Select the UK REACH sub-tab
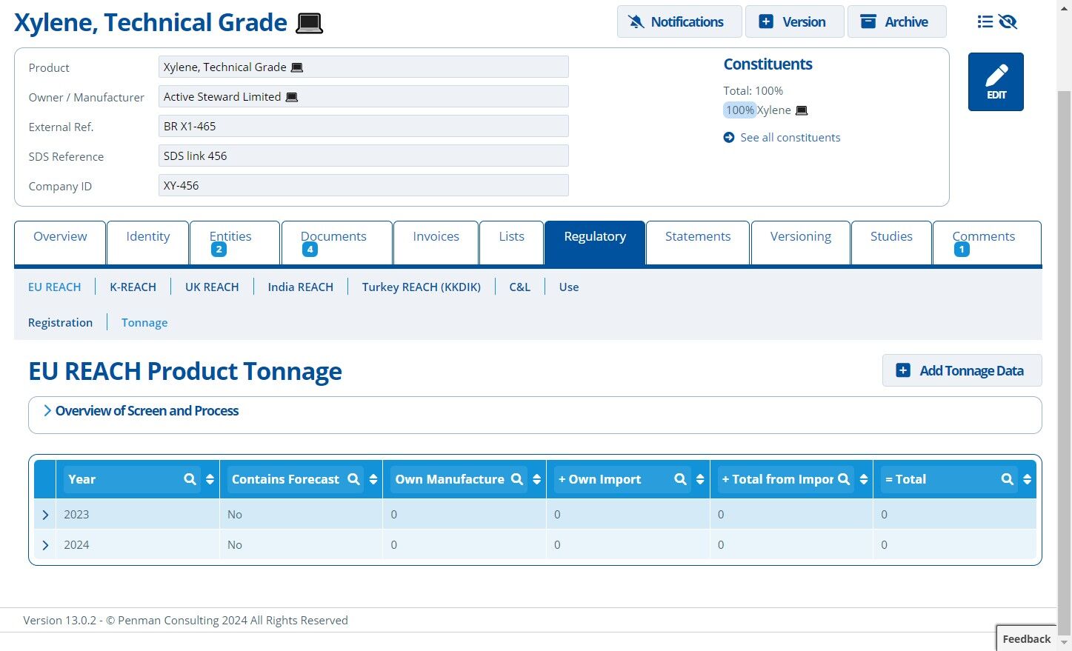Viewport: 1072px width, 651px height. pyautogui.click(x=212, y=287)
